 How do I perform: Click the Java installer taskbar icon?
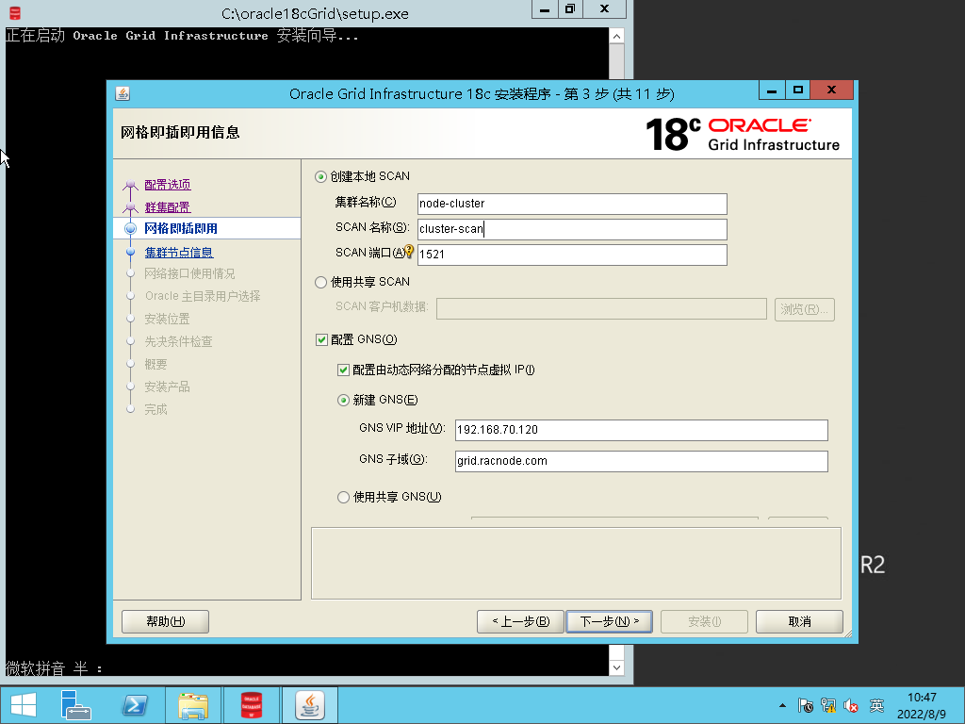click(x=309, y=705)
